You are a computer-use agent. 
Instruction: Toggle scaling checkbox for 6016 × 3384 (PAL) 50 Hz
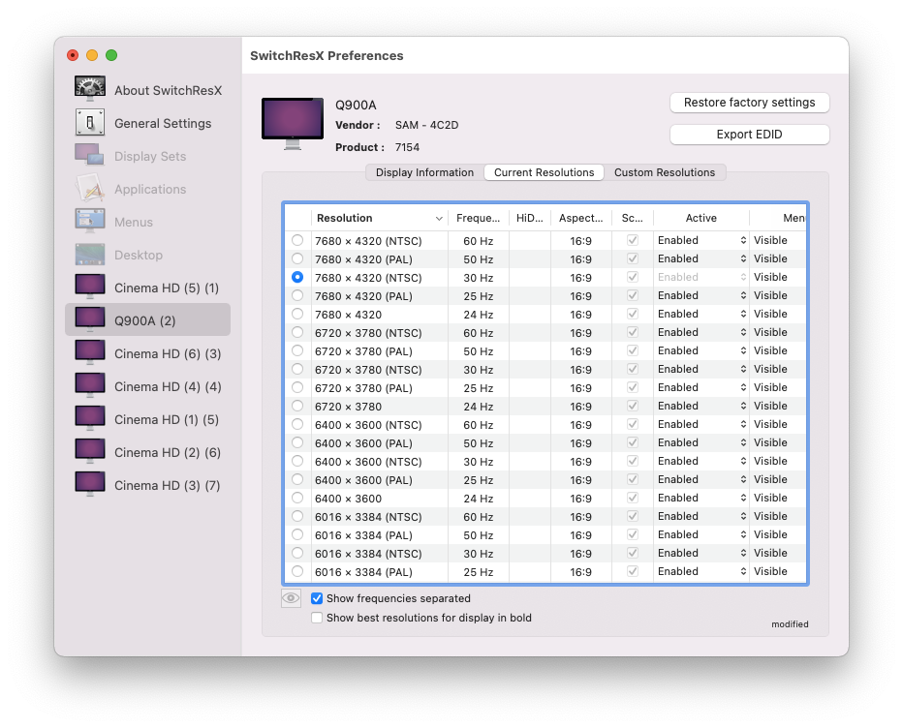(x=633, y=534)
